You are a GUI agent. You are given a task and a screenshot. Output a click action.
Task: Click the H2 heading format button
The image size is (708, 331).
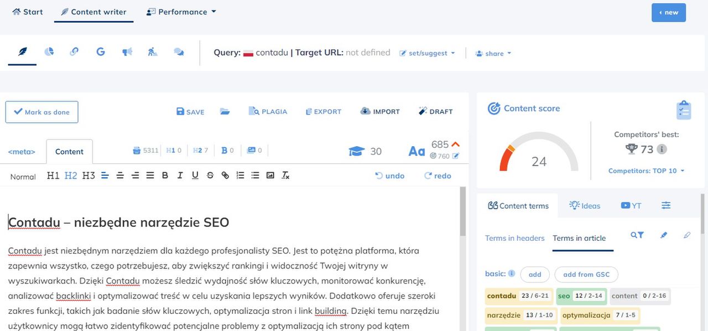(x=71, y=175)
